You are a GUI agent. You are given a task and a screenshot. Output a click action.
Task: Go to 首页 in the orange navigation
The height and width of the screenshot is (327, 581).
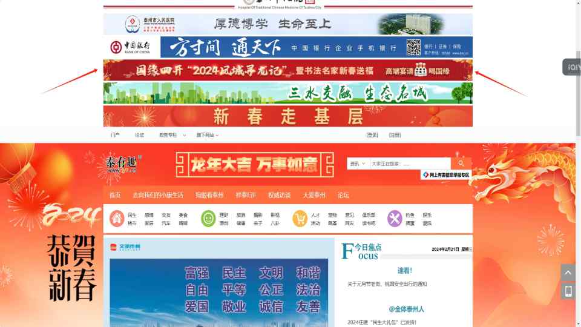(115, 195)
